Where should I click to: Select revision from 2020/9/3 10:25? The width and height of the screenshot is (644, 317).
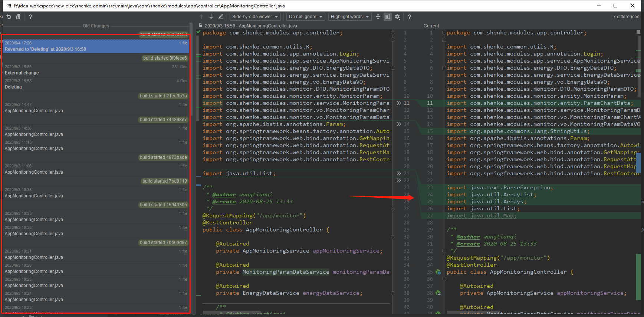pyautogui.click(x=96, y=283)
